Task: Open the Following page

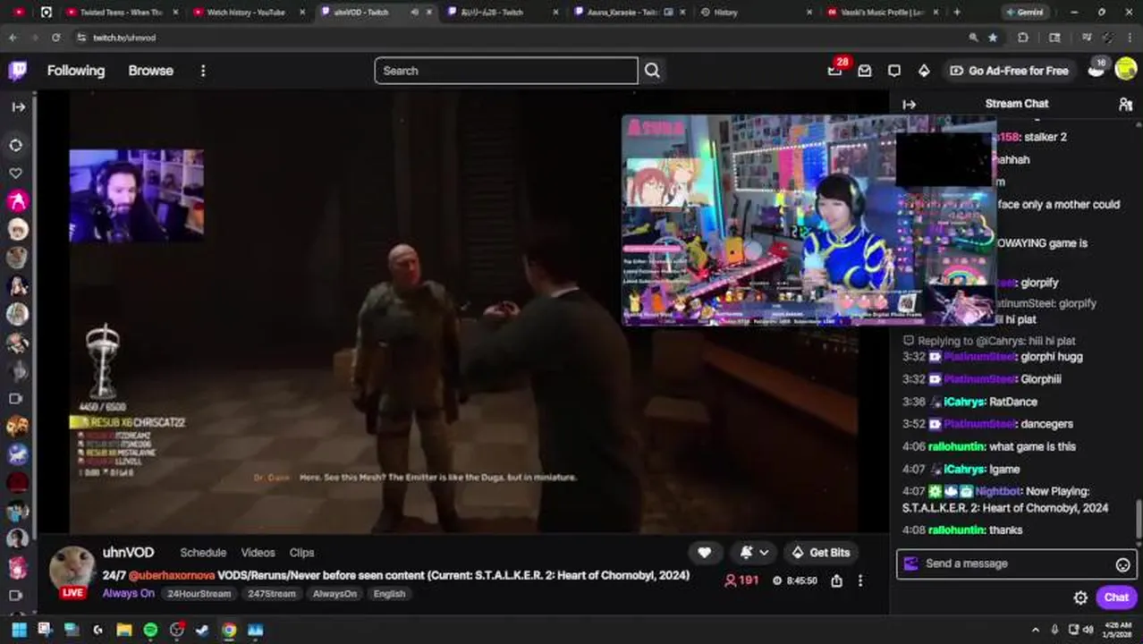Action: (x=76, y=71)
